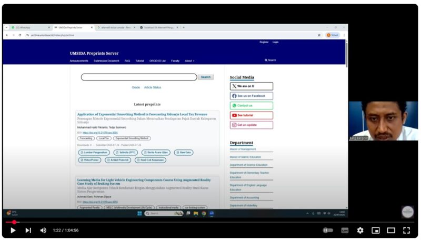Open the Chrome three-dot menu
This screenshot has width=421, height=240.
(x=344, y=35)
